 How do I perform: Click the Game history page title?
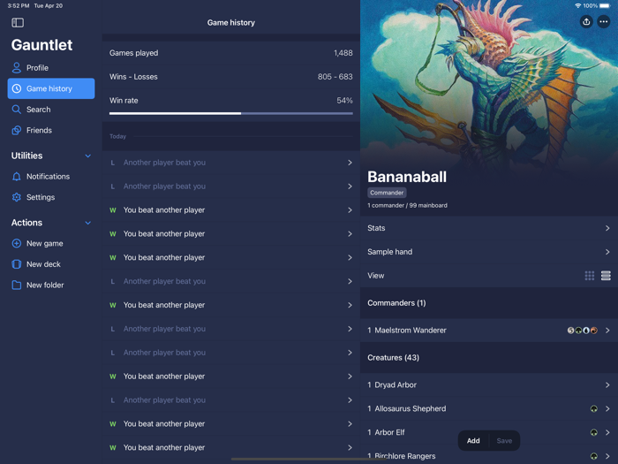click(231, 23)
